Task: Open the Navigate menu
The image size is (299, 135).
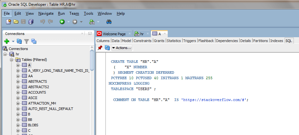Action: click(46, 13)
